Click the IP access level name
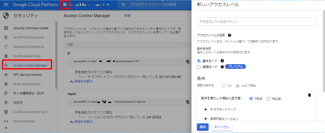 pos(69,54)
